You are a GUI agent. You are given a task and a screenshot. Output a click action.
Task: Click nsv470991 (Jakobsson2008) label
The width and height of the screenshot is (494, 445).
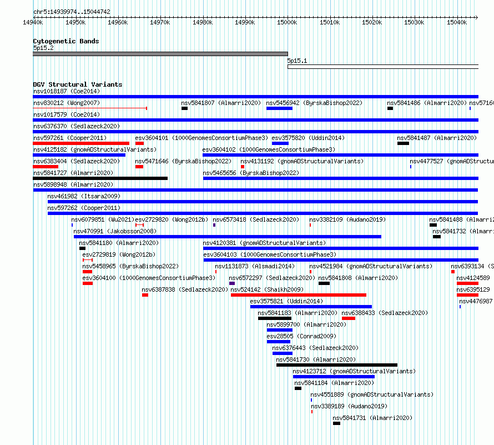(x=115, y=232)
